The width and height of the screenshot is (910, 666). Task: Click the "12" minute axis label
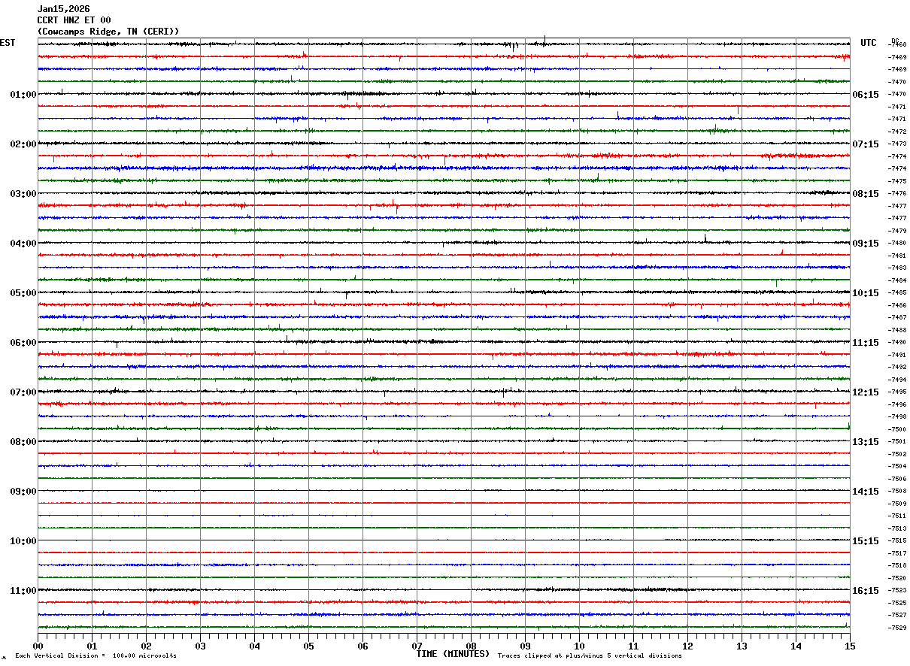(687, 646)
